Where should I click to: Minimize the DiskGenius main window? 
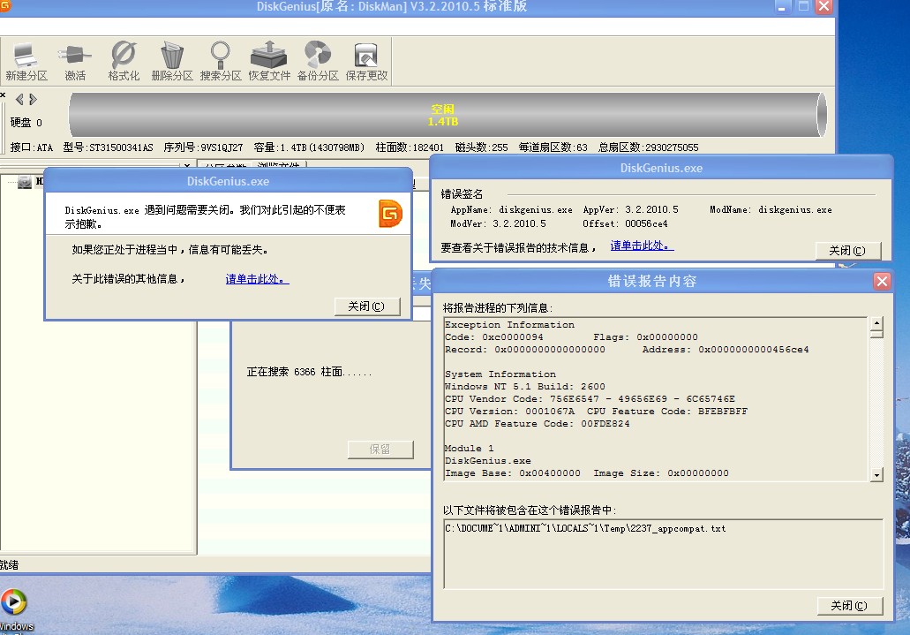tap(782, 7)
